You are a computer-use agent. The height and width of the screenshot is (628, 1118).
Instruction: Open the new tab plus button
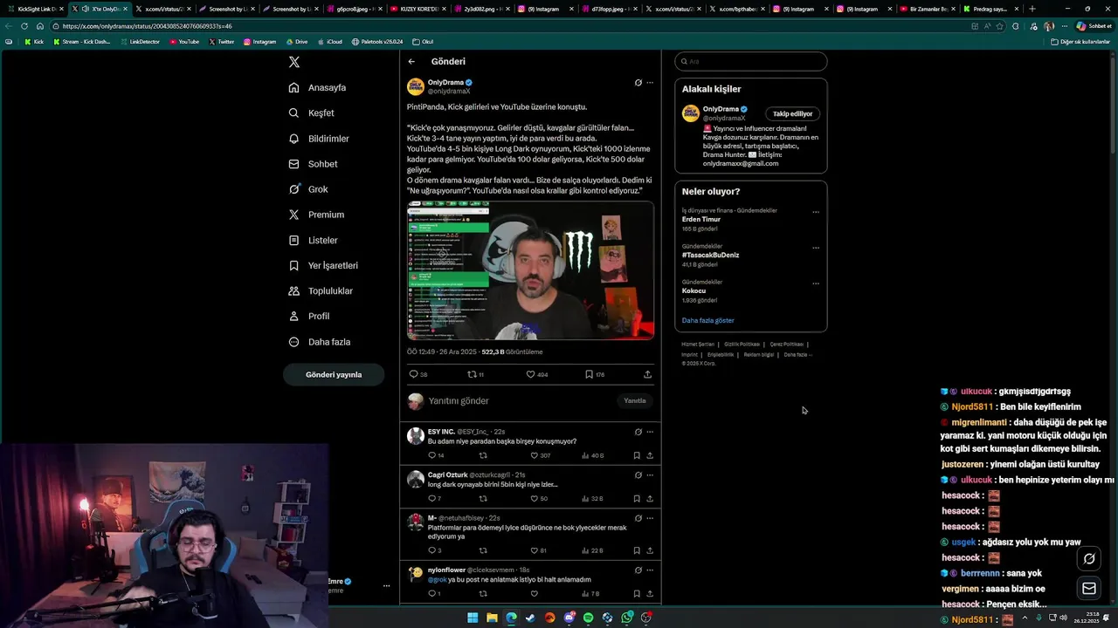coord(1032,9)
